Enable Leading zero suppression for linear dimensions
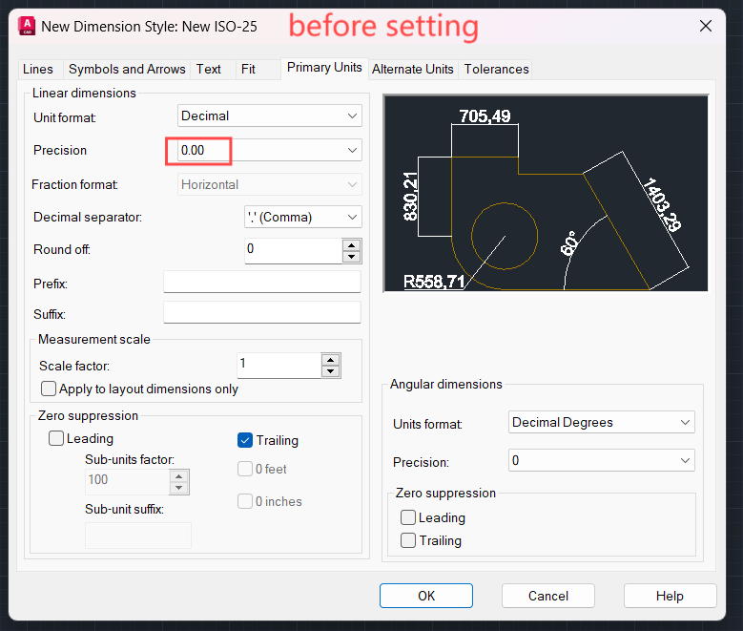Viewport: 743px width, 631px height. click(56, 439)
